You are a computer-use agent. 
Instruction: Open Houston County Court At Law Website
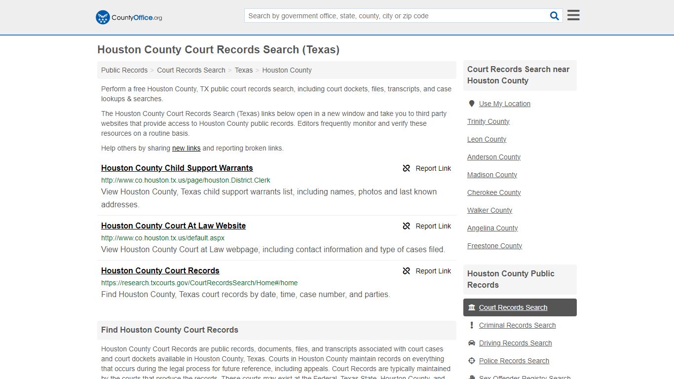(x=173, y=226)
